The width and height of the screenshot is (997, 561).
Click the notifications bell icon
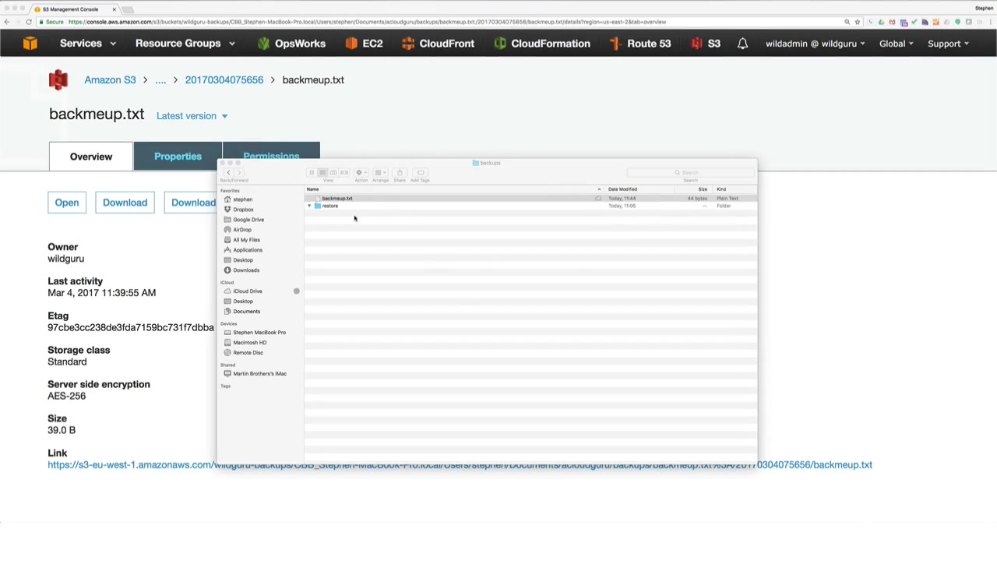click(x=742, y=44)
